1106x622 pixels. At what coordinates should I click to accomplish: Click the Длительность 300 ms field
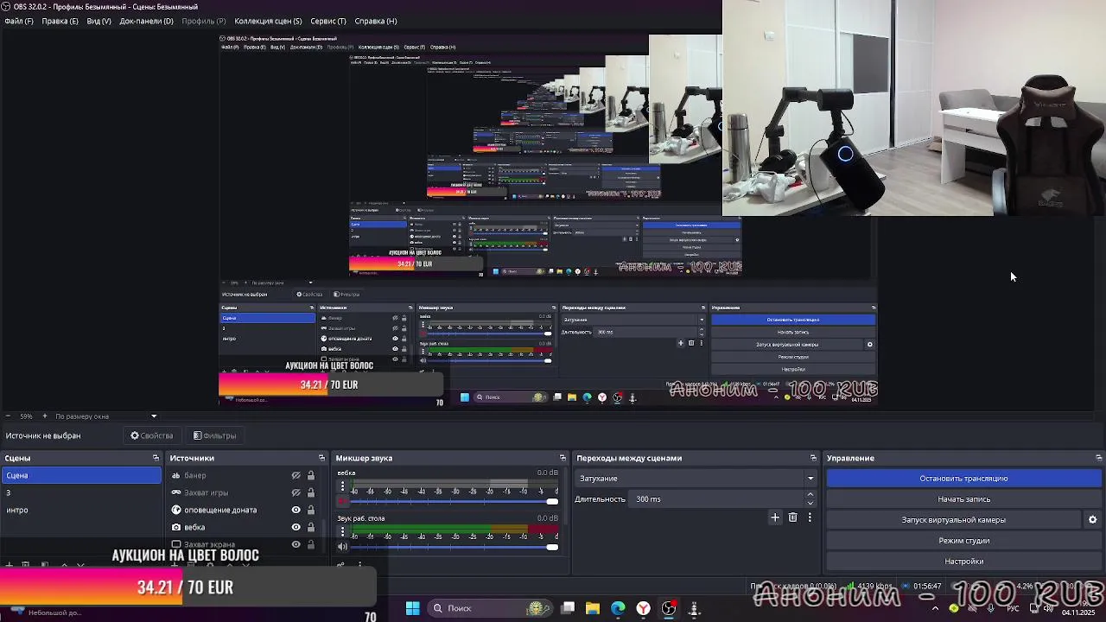(x=717, y=499)
